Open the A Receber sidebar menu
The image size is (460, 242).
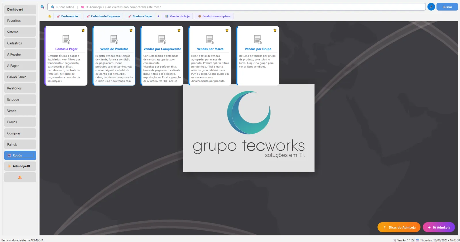(x=20, y=54)
